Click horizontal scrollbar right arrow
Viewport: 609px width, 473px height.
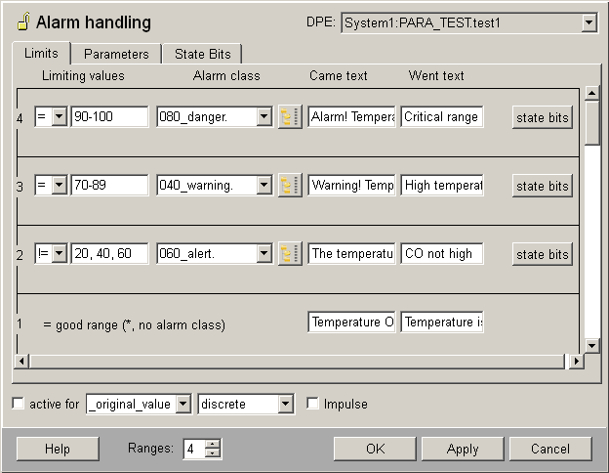tap(577, 362)
